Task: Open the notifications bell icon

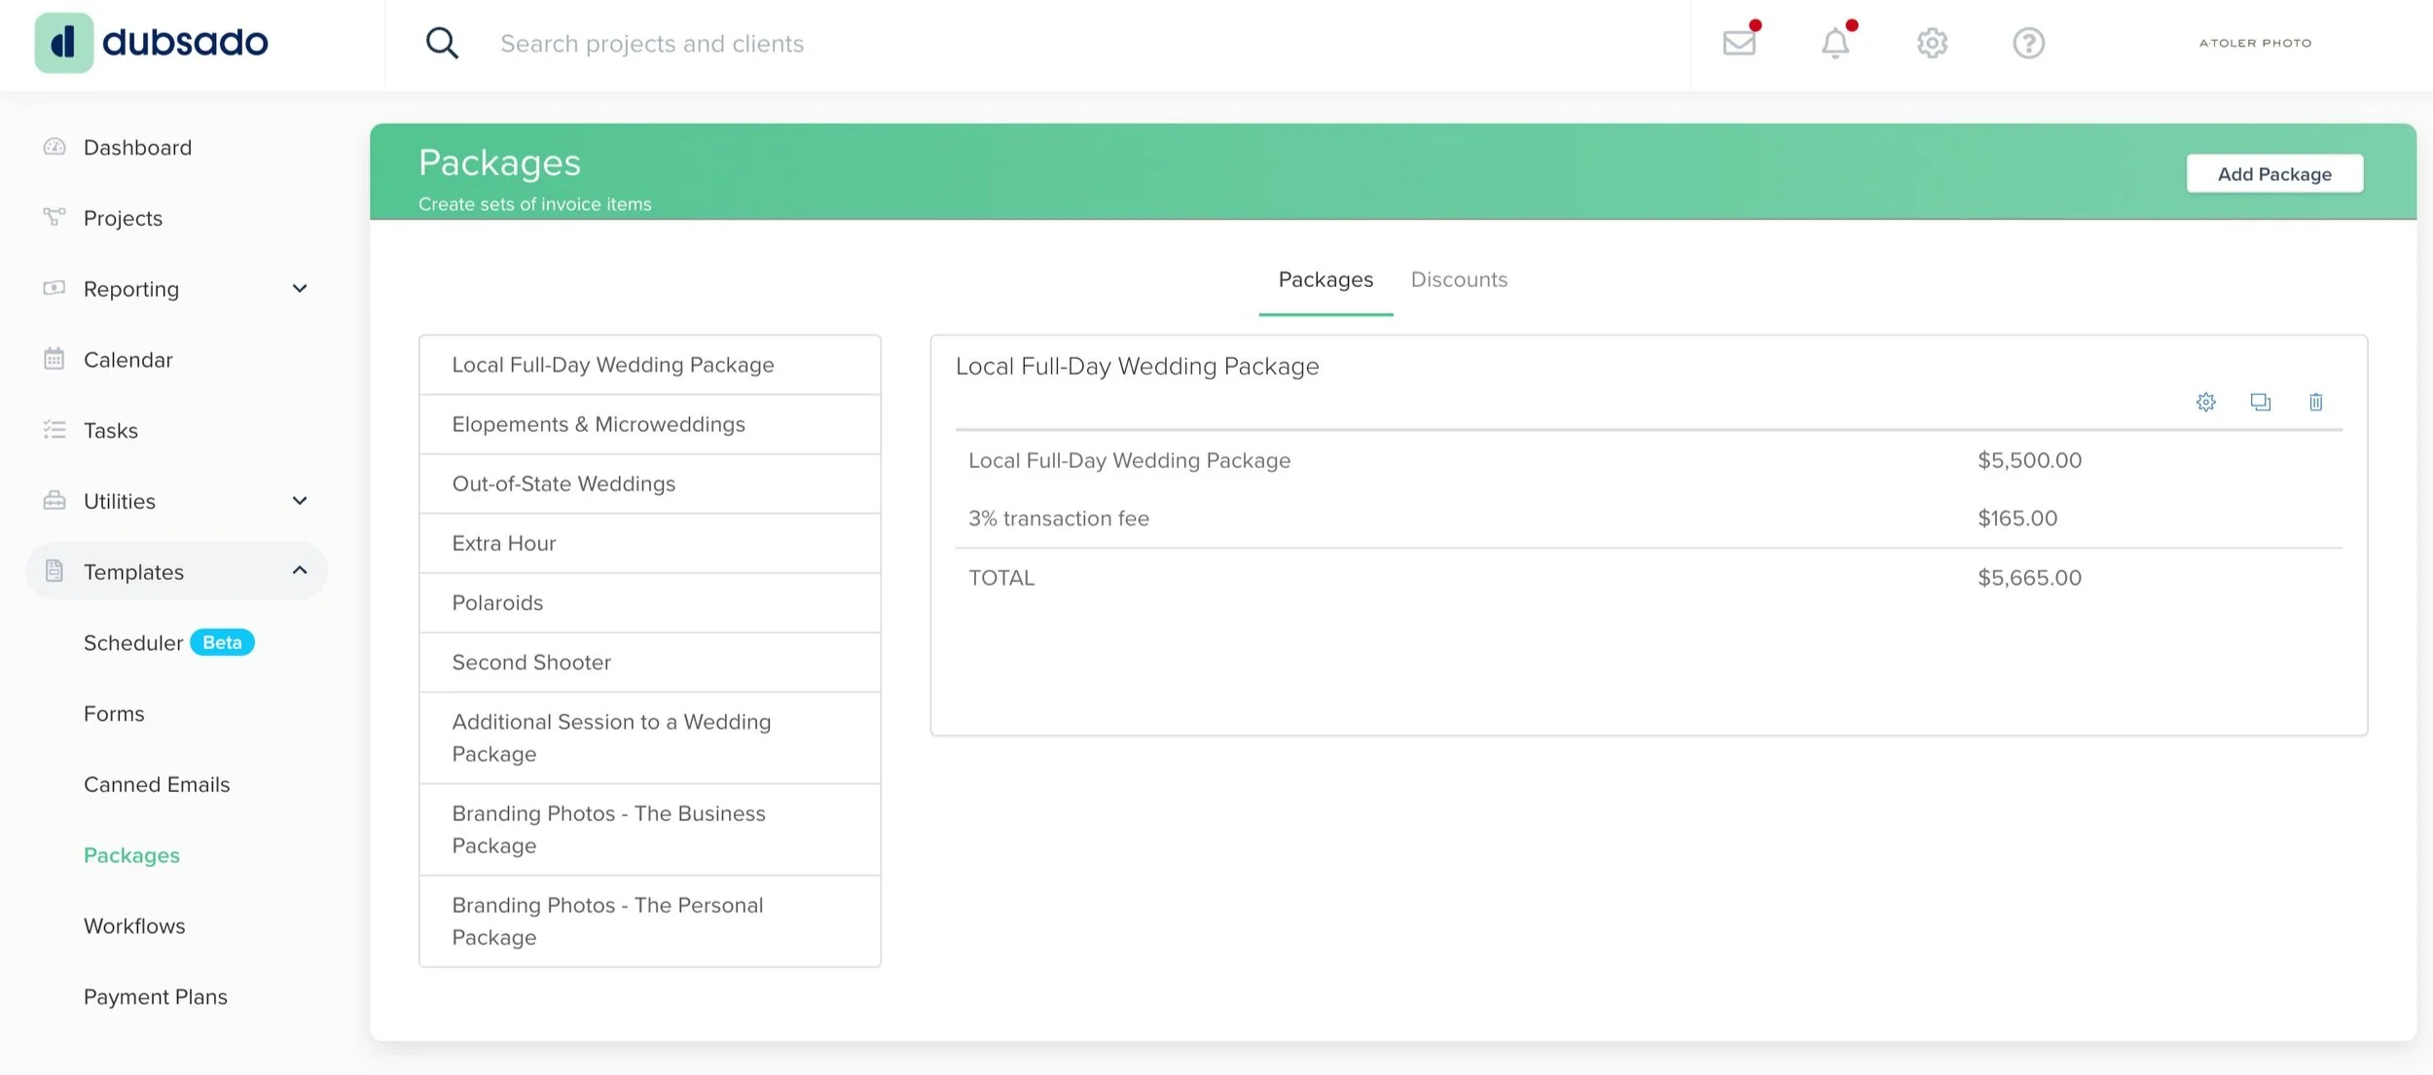Action: click(1835, 43)
